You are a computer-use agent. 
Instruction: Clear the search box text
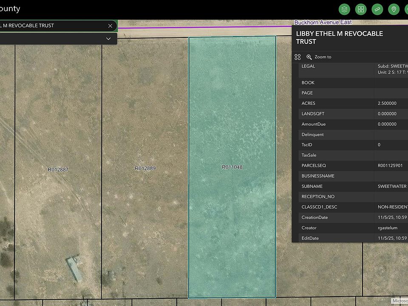point(110,26)
